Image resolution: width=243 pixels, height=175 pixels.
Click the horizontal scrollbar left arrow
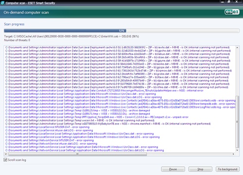(x=6, y=154)
